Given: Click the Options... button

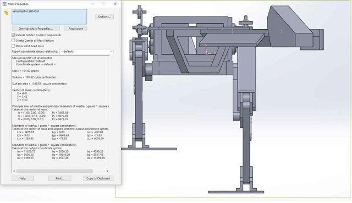Looking at the screenshot, I should (105, 16).
